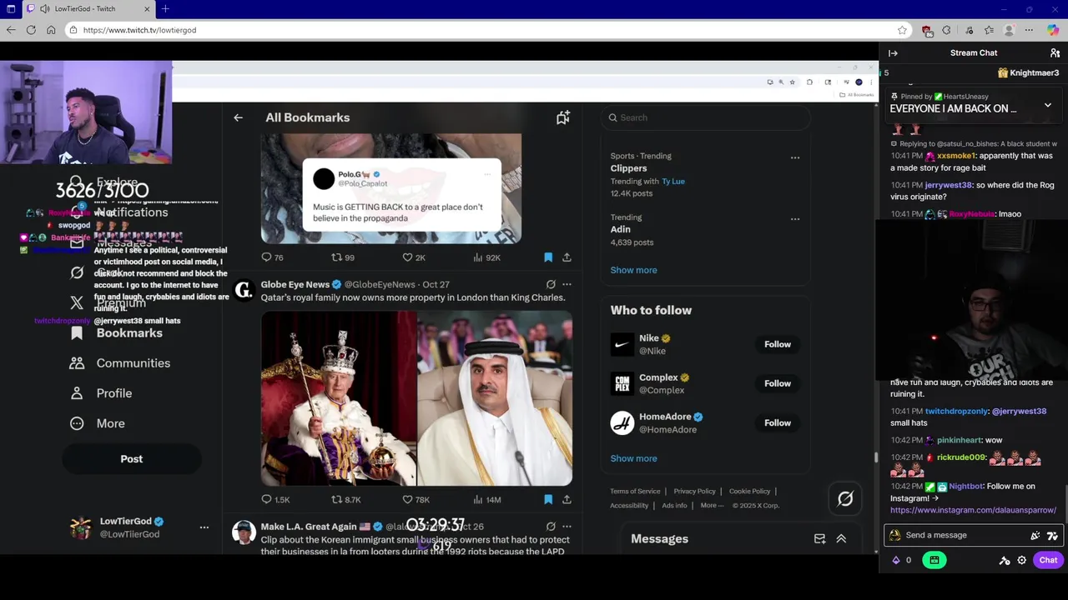View analytics of the Globe Eye News post
The image size is (1068, 600).
tap(486, 500)
